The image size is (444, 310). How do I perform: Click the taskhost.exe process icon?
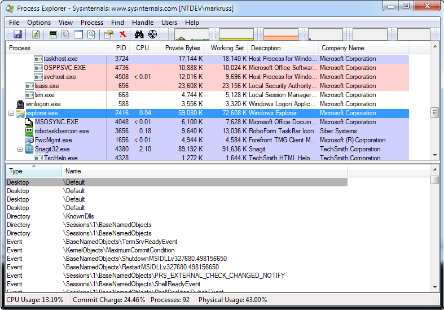pos(38,59)
